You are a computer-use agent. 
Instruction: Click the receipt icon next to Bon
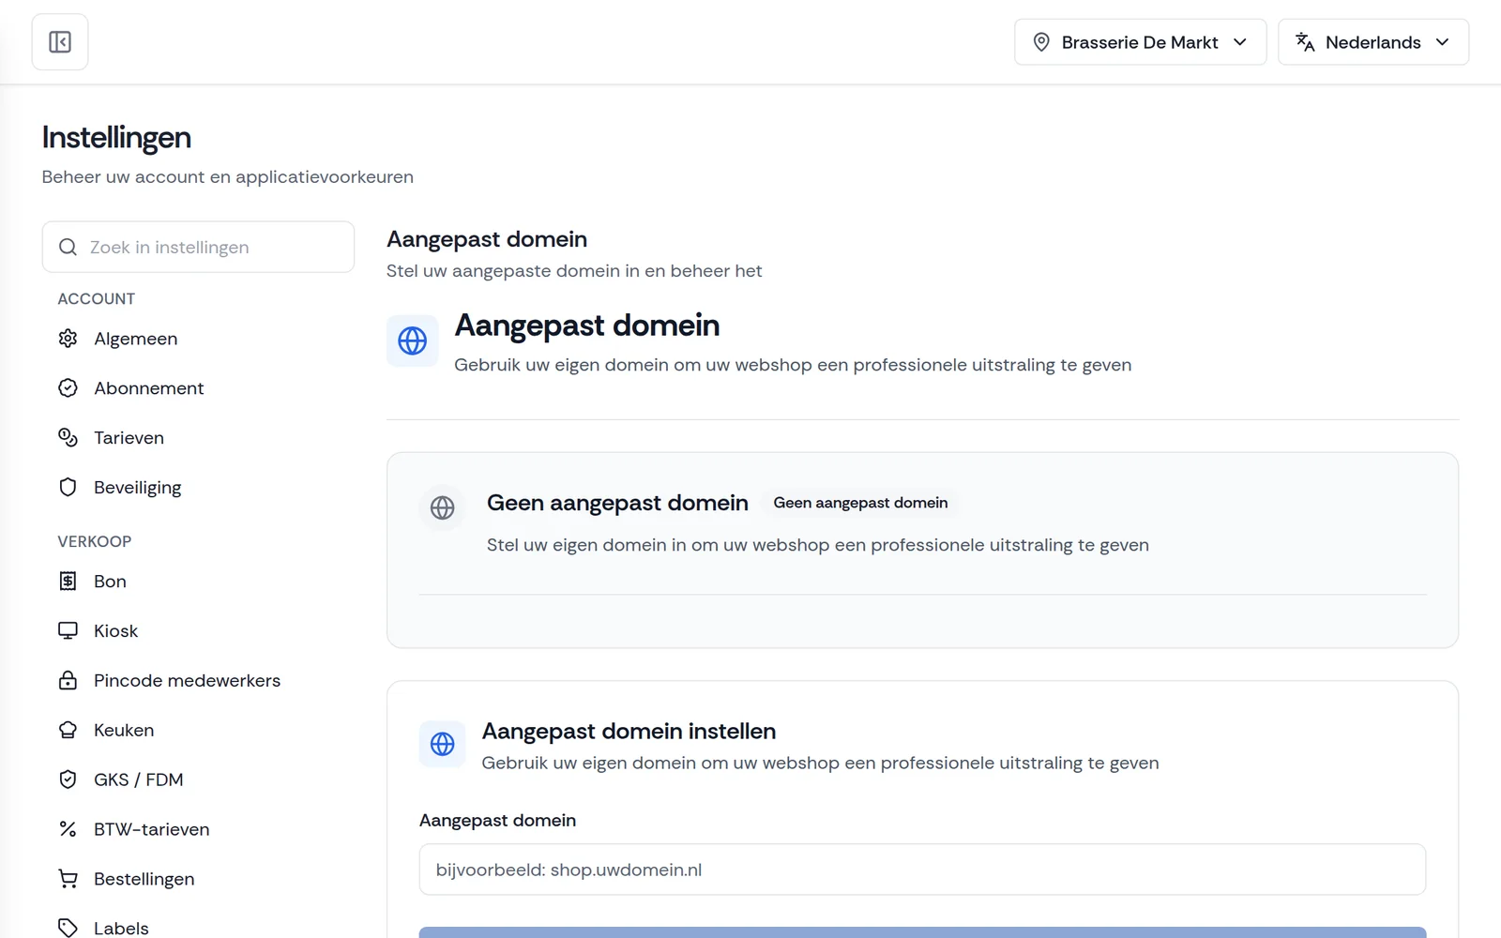click(x=68, y=582)
